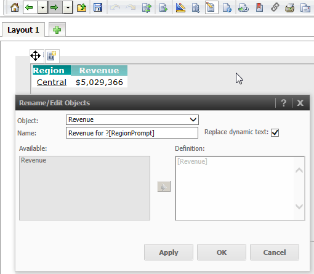Viewport: 314px width, 274px height.
Task: Click the chain link icon
Action: (275, 8)
